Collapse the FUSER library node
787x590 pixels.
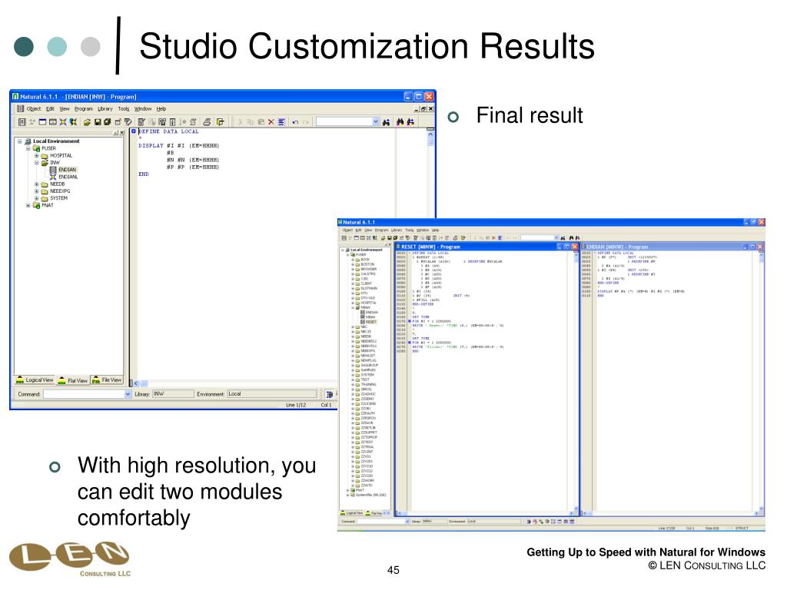(x=28, y=148)
